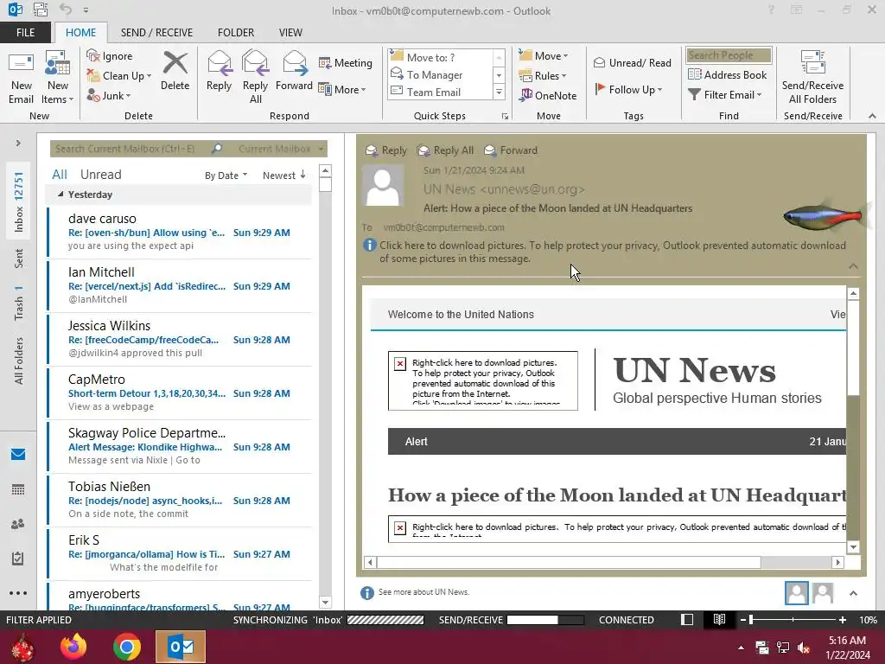Image resolution: width=885 pixels, height=664 pixels.
Task: Adjust the zoom slider
Action: [x=751, y=620]
